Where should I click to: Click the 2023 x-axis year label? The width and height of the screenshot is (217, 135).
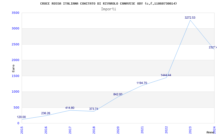(x=190, y=130)
